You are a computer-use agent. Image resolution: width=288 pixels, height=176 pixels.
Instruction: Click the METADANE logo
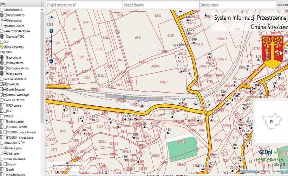269,160
